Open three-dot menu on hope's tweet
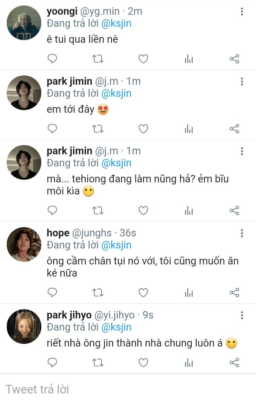 [242, 233]
